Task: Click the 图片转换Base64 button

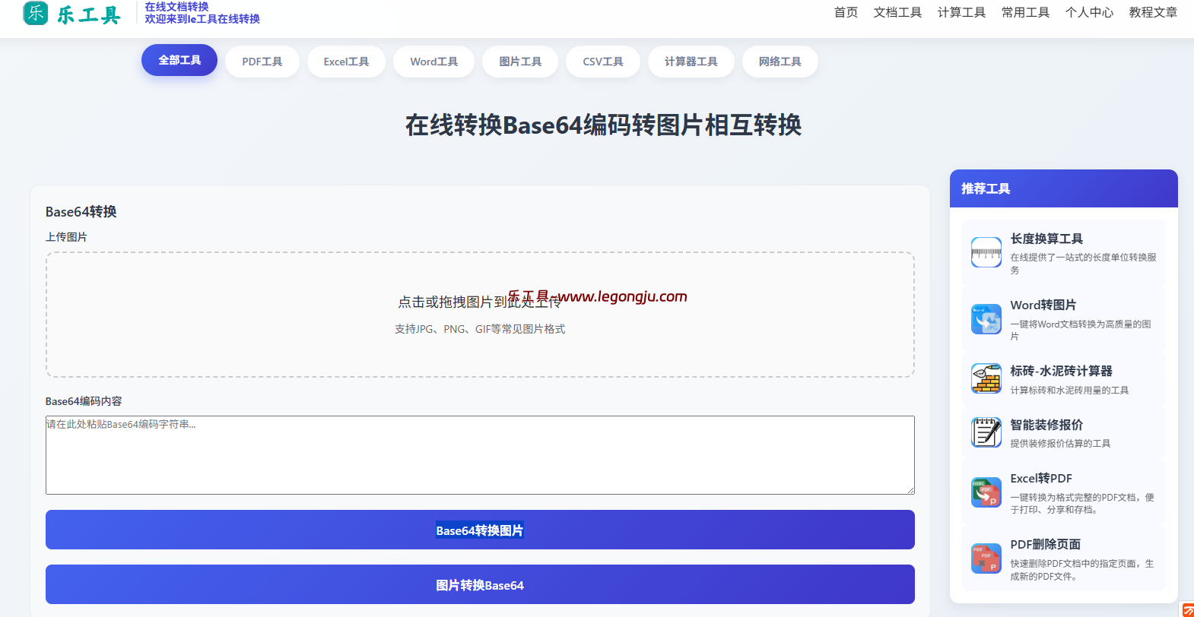Action: [480, 584]
